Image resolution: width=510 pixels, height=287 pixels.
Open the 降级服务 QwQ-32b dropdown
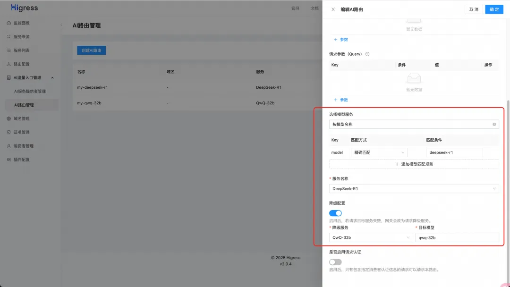pos(371,237)
